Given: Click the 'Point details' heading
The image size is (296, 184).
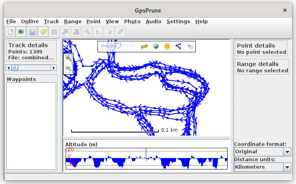Looking at the screenshot, I should [x=256, y=46].
